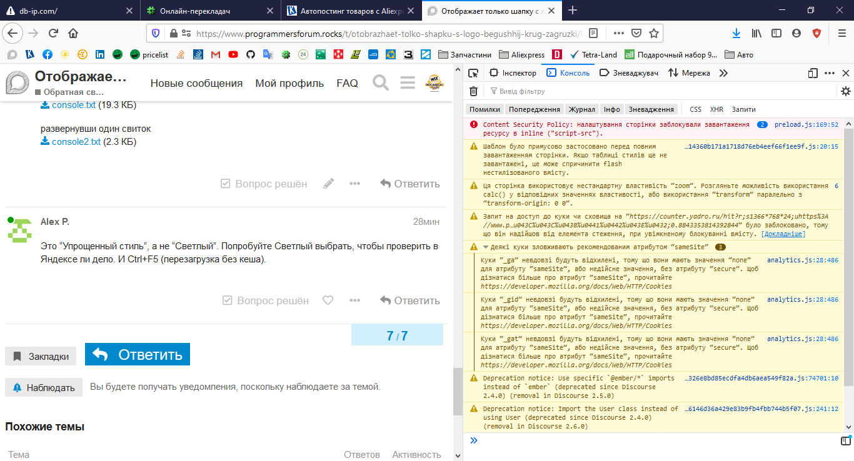Image resolution: width=854 pixels, height=461 pixels.
Task: Switch to the Зневаджувач devtools tab
Action: (629, 73)
